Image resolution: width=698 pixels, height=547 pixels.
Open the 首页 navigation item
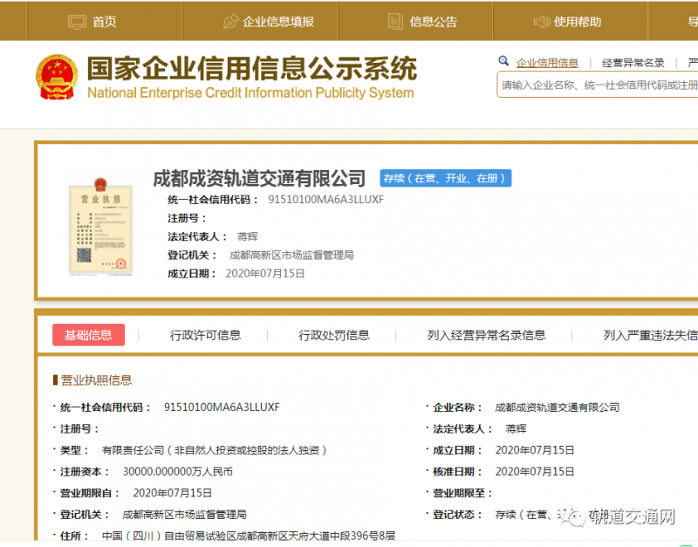click(x=105, y=21)
